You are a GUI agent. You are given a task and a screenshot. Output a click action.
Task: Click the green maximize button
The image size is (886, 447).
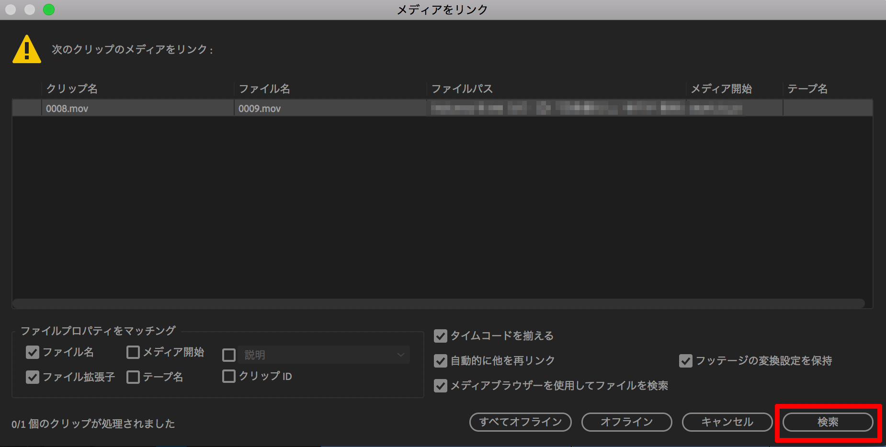(48, 9)
